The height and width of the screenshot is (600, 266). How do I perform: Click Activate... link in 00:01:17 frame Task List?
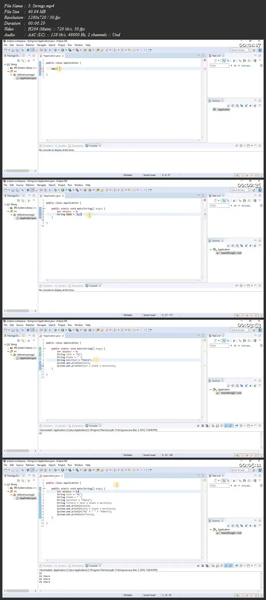pos(246,66)
